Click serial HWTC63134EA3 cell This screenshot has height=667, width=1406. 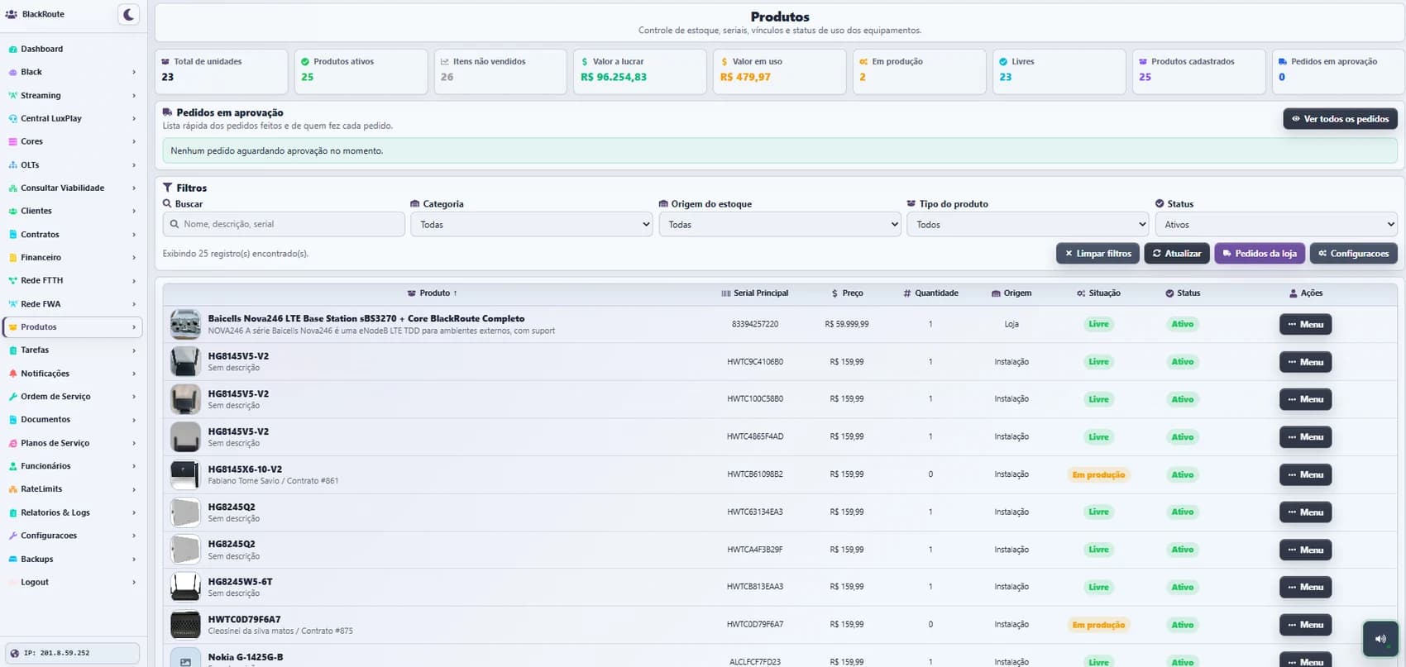tap(755, 512)
